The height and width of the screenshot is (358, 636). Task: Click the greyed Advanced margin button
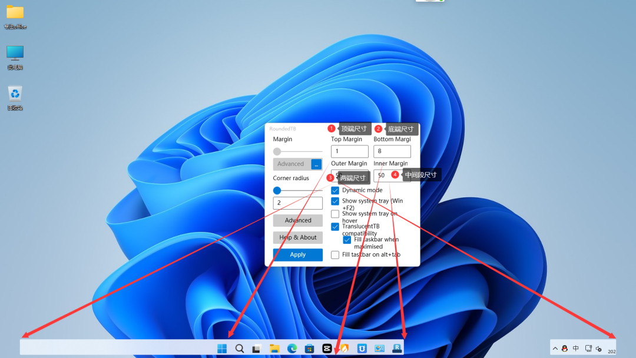pyautogui.click(x=292, y=164)
